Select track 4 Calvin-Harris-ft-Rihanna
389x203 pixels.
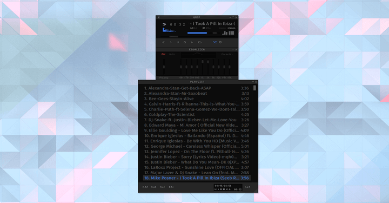pyautogui.click(x=197, y=104)
